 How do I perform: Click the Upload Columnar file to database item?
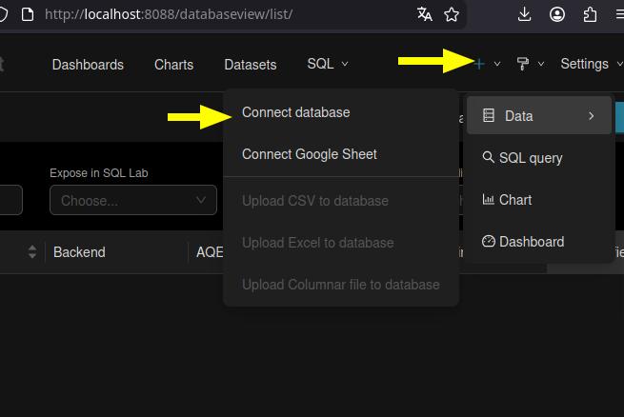(x=341, y=285)
